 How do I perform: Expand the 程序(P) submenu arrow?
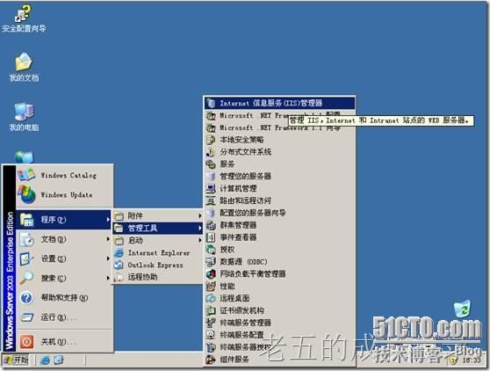pyautogui.click(x=108, y=220)
